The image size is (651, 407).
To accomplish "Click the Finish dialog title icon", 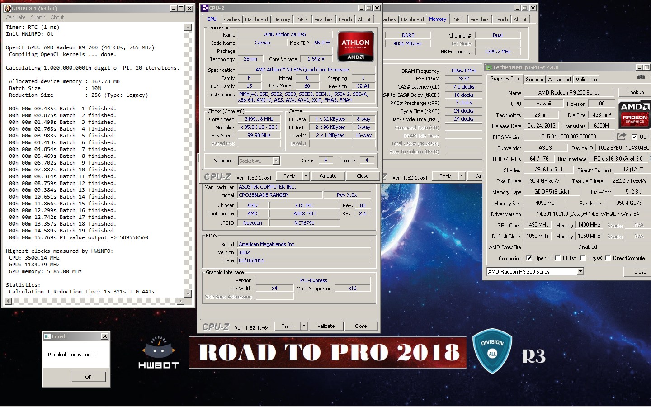I will (47, 336).
